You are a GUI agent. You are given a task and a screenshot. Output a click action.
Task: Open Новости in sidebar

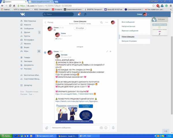[x=27, y=25]
